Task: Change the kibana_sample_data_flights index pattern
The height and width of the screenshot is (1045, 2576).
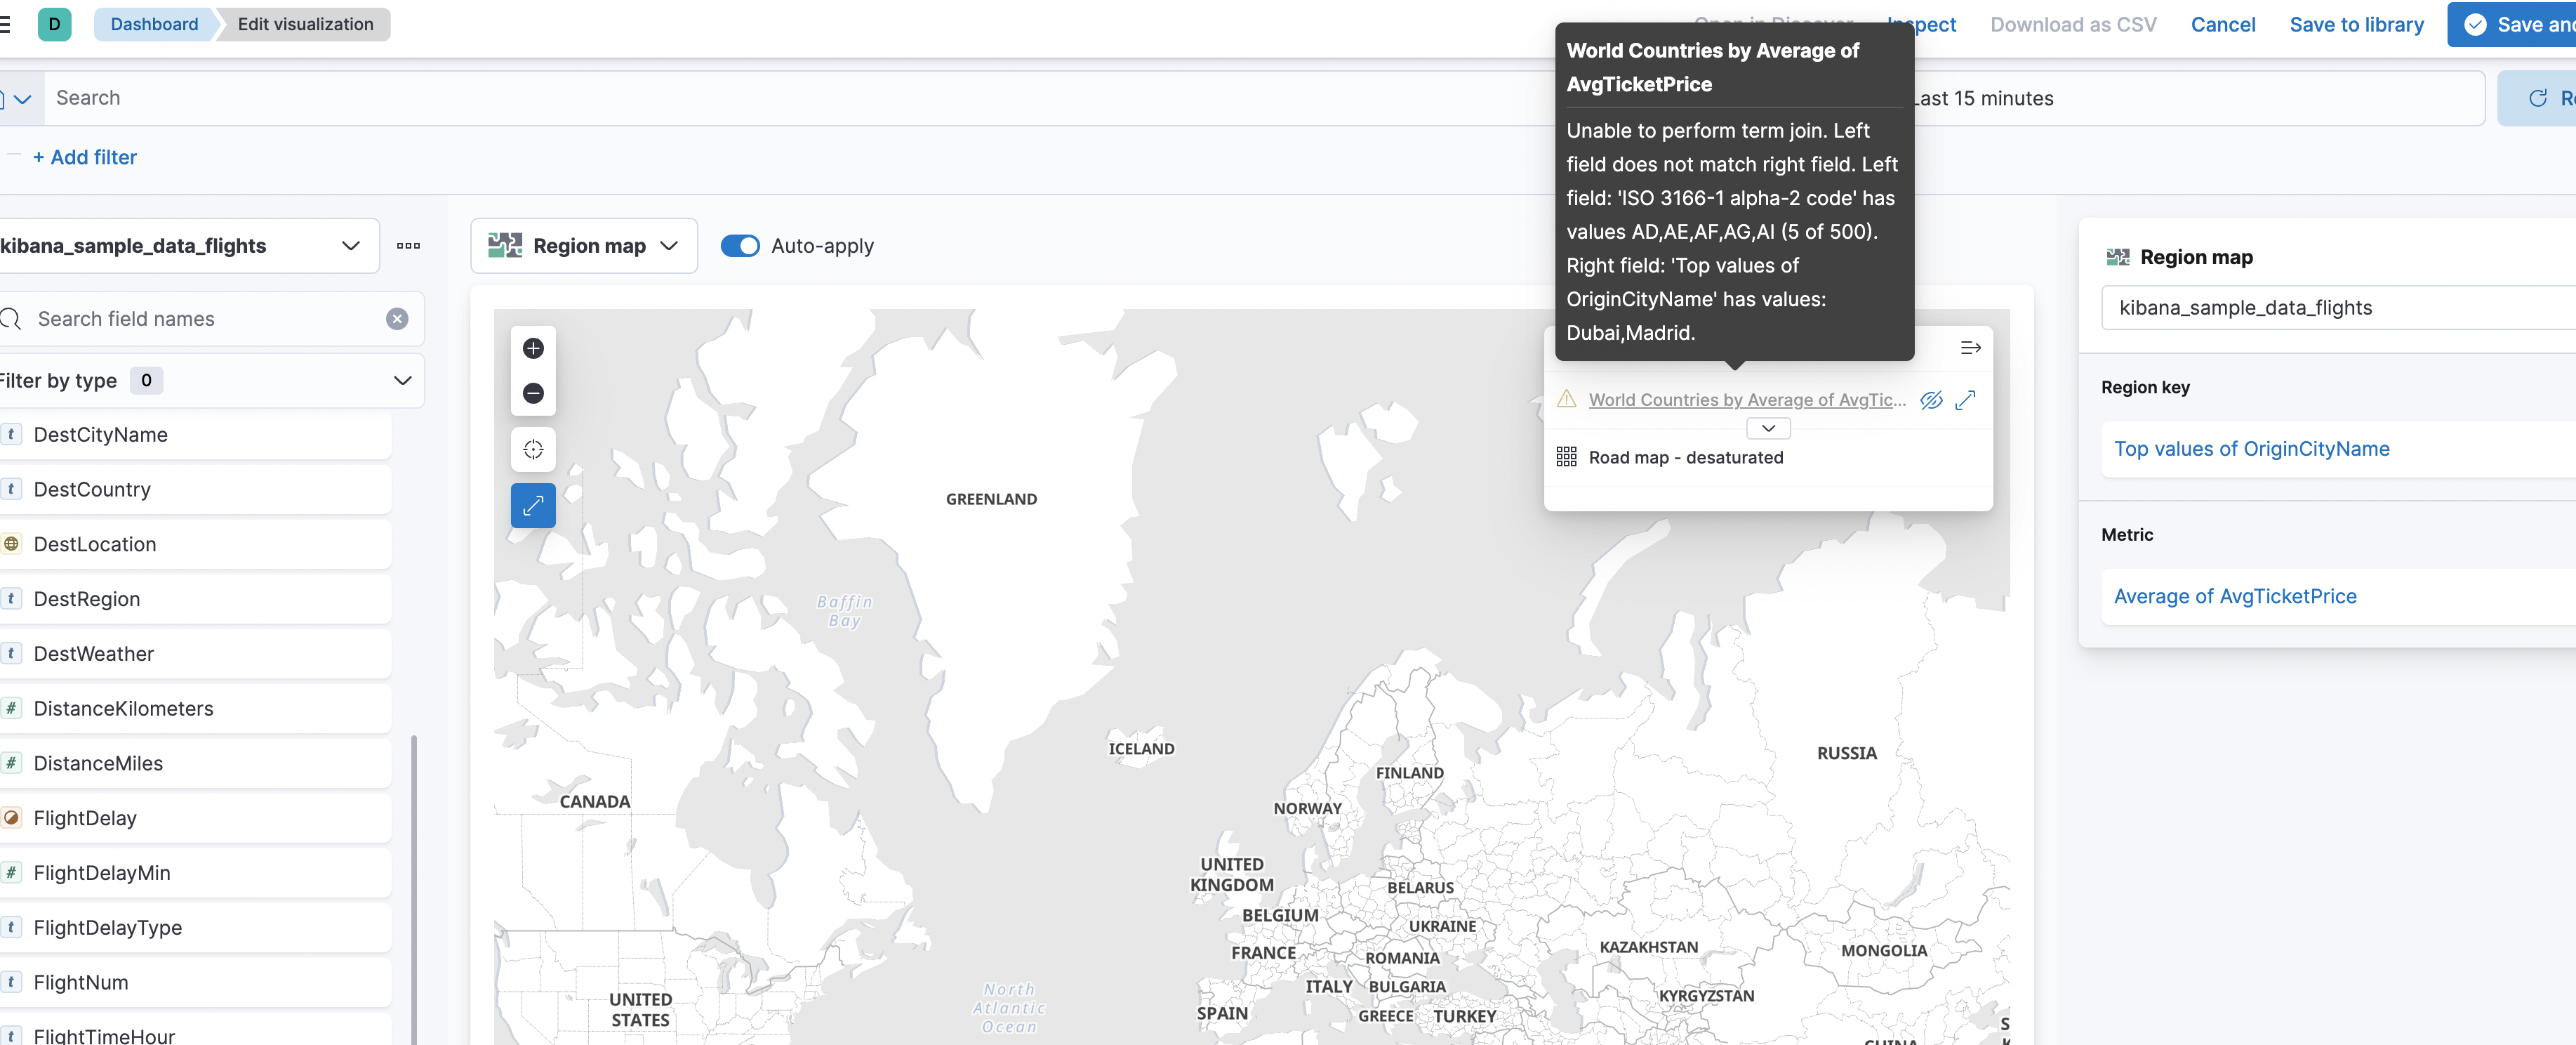Action: click(x=189, y=247)
